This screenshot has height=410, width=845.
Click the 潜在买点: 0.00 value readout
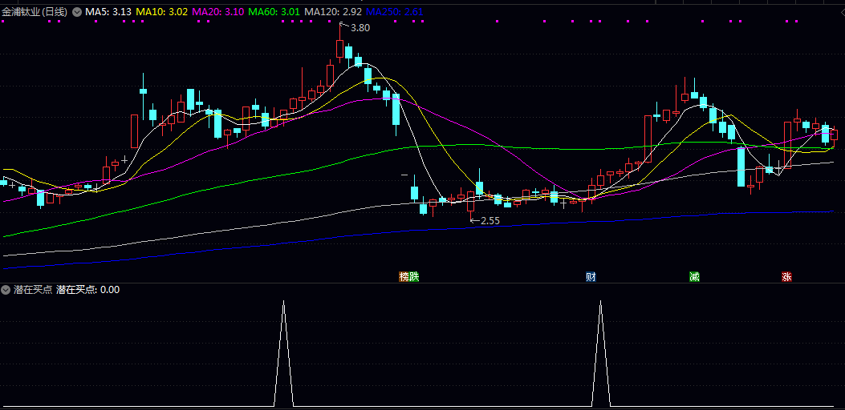pos(87,289)
